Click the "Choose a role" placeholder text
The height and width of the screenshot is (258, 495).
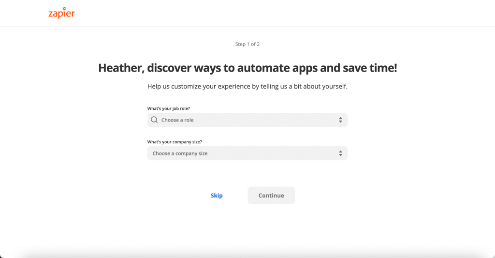click(177, 120)
